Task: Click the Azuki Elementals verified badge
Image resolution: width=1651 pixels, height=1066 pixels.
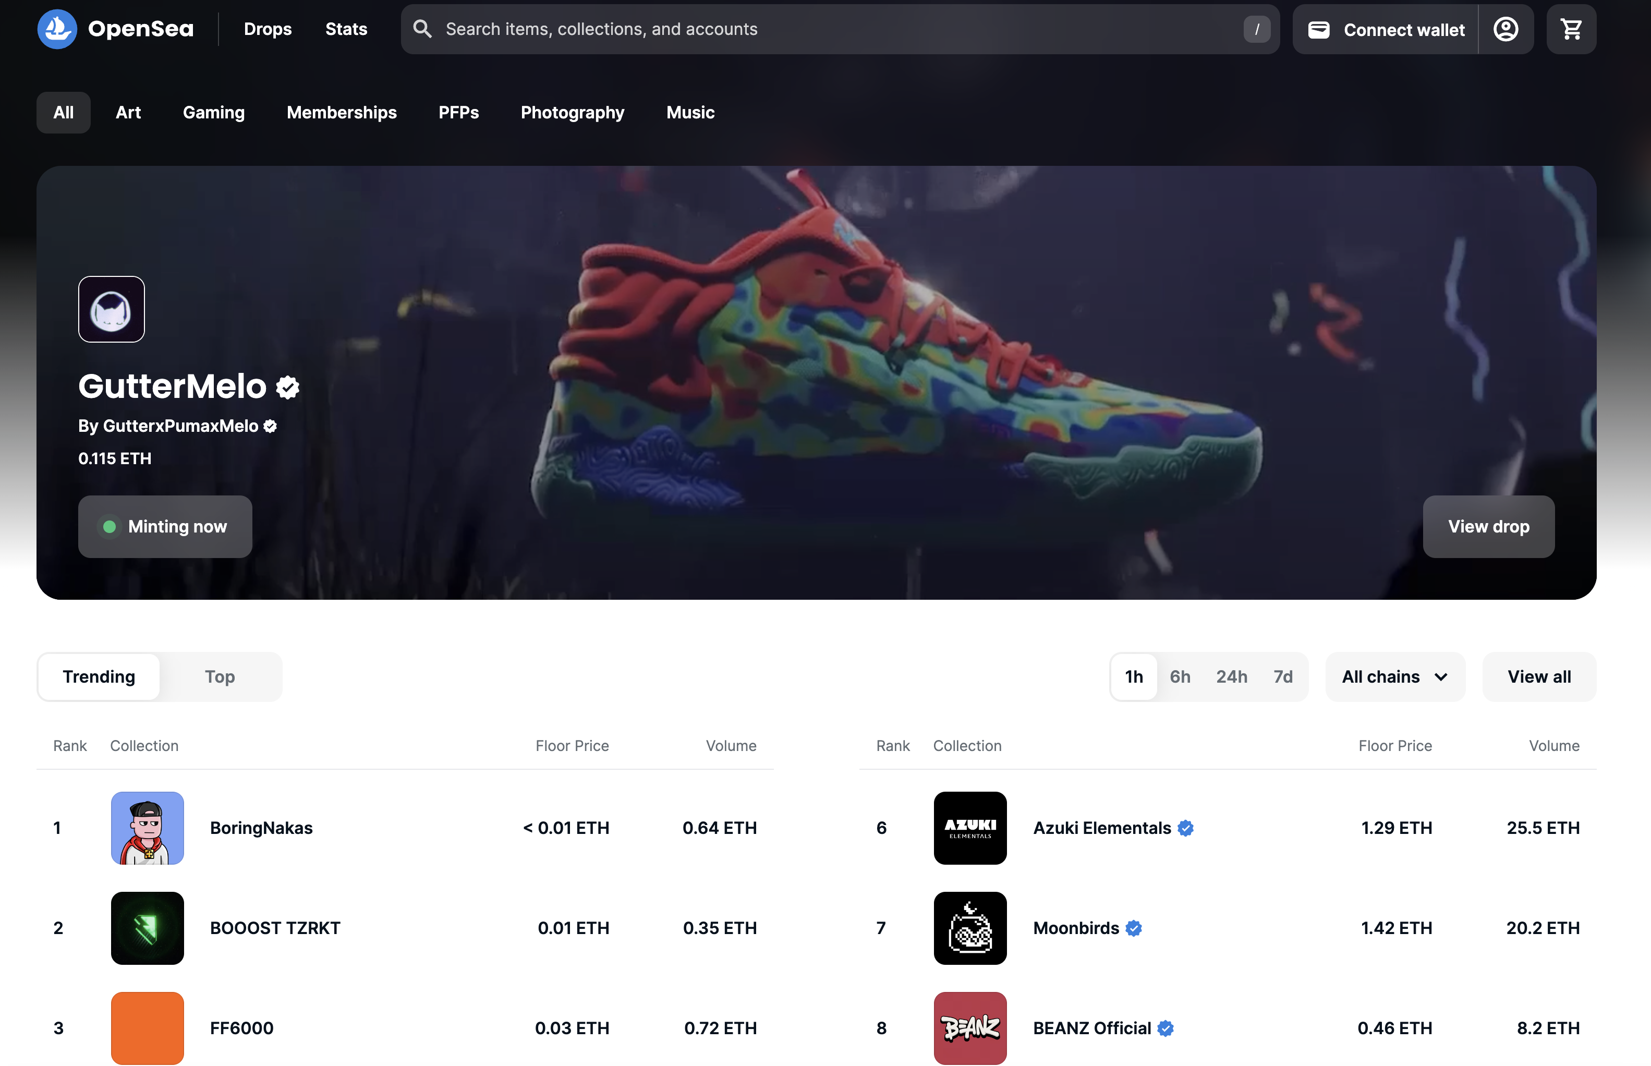Action: (x=1185, y=828)
